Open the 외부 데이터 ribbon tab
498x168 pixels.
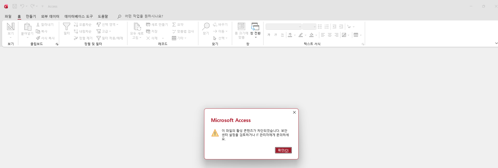coord(50,16)
